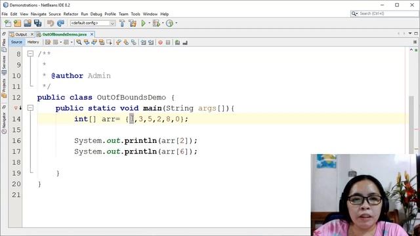The width and height of the screenshot is (420, 236).
Task: Toggle Bookmark in editor toolbar
Action: (x=133, y=42)
